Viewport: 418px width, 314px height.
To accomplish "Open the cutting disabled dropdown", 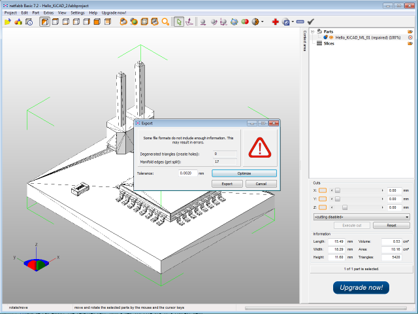I will pyautogui.click(x=361, y=217).
